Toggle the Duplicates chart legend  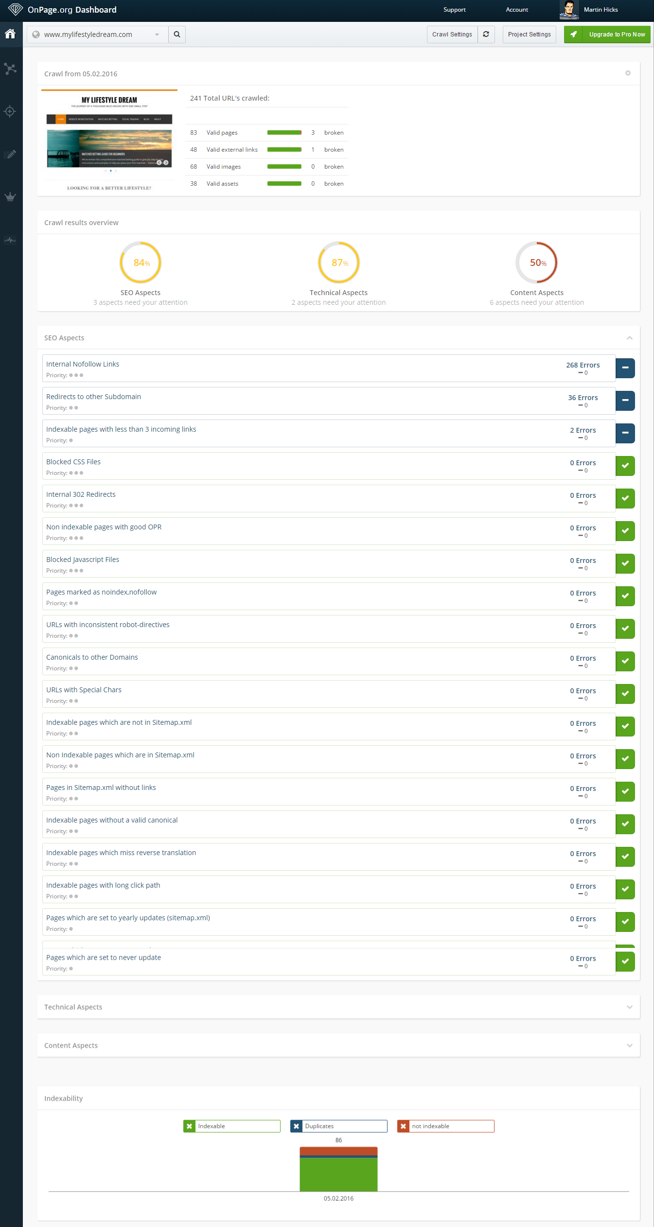339,1126
